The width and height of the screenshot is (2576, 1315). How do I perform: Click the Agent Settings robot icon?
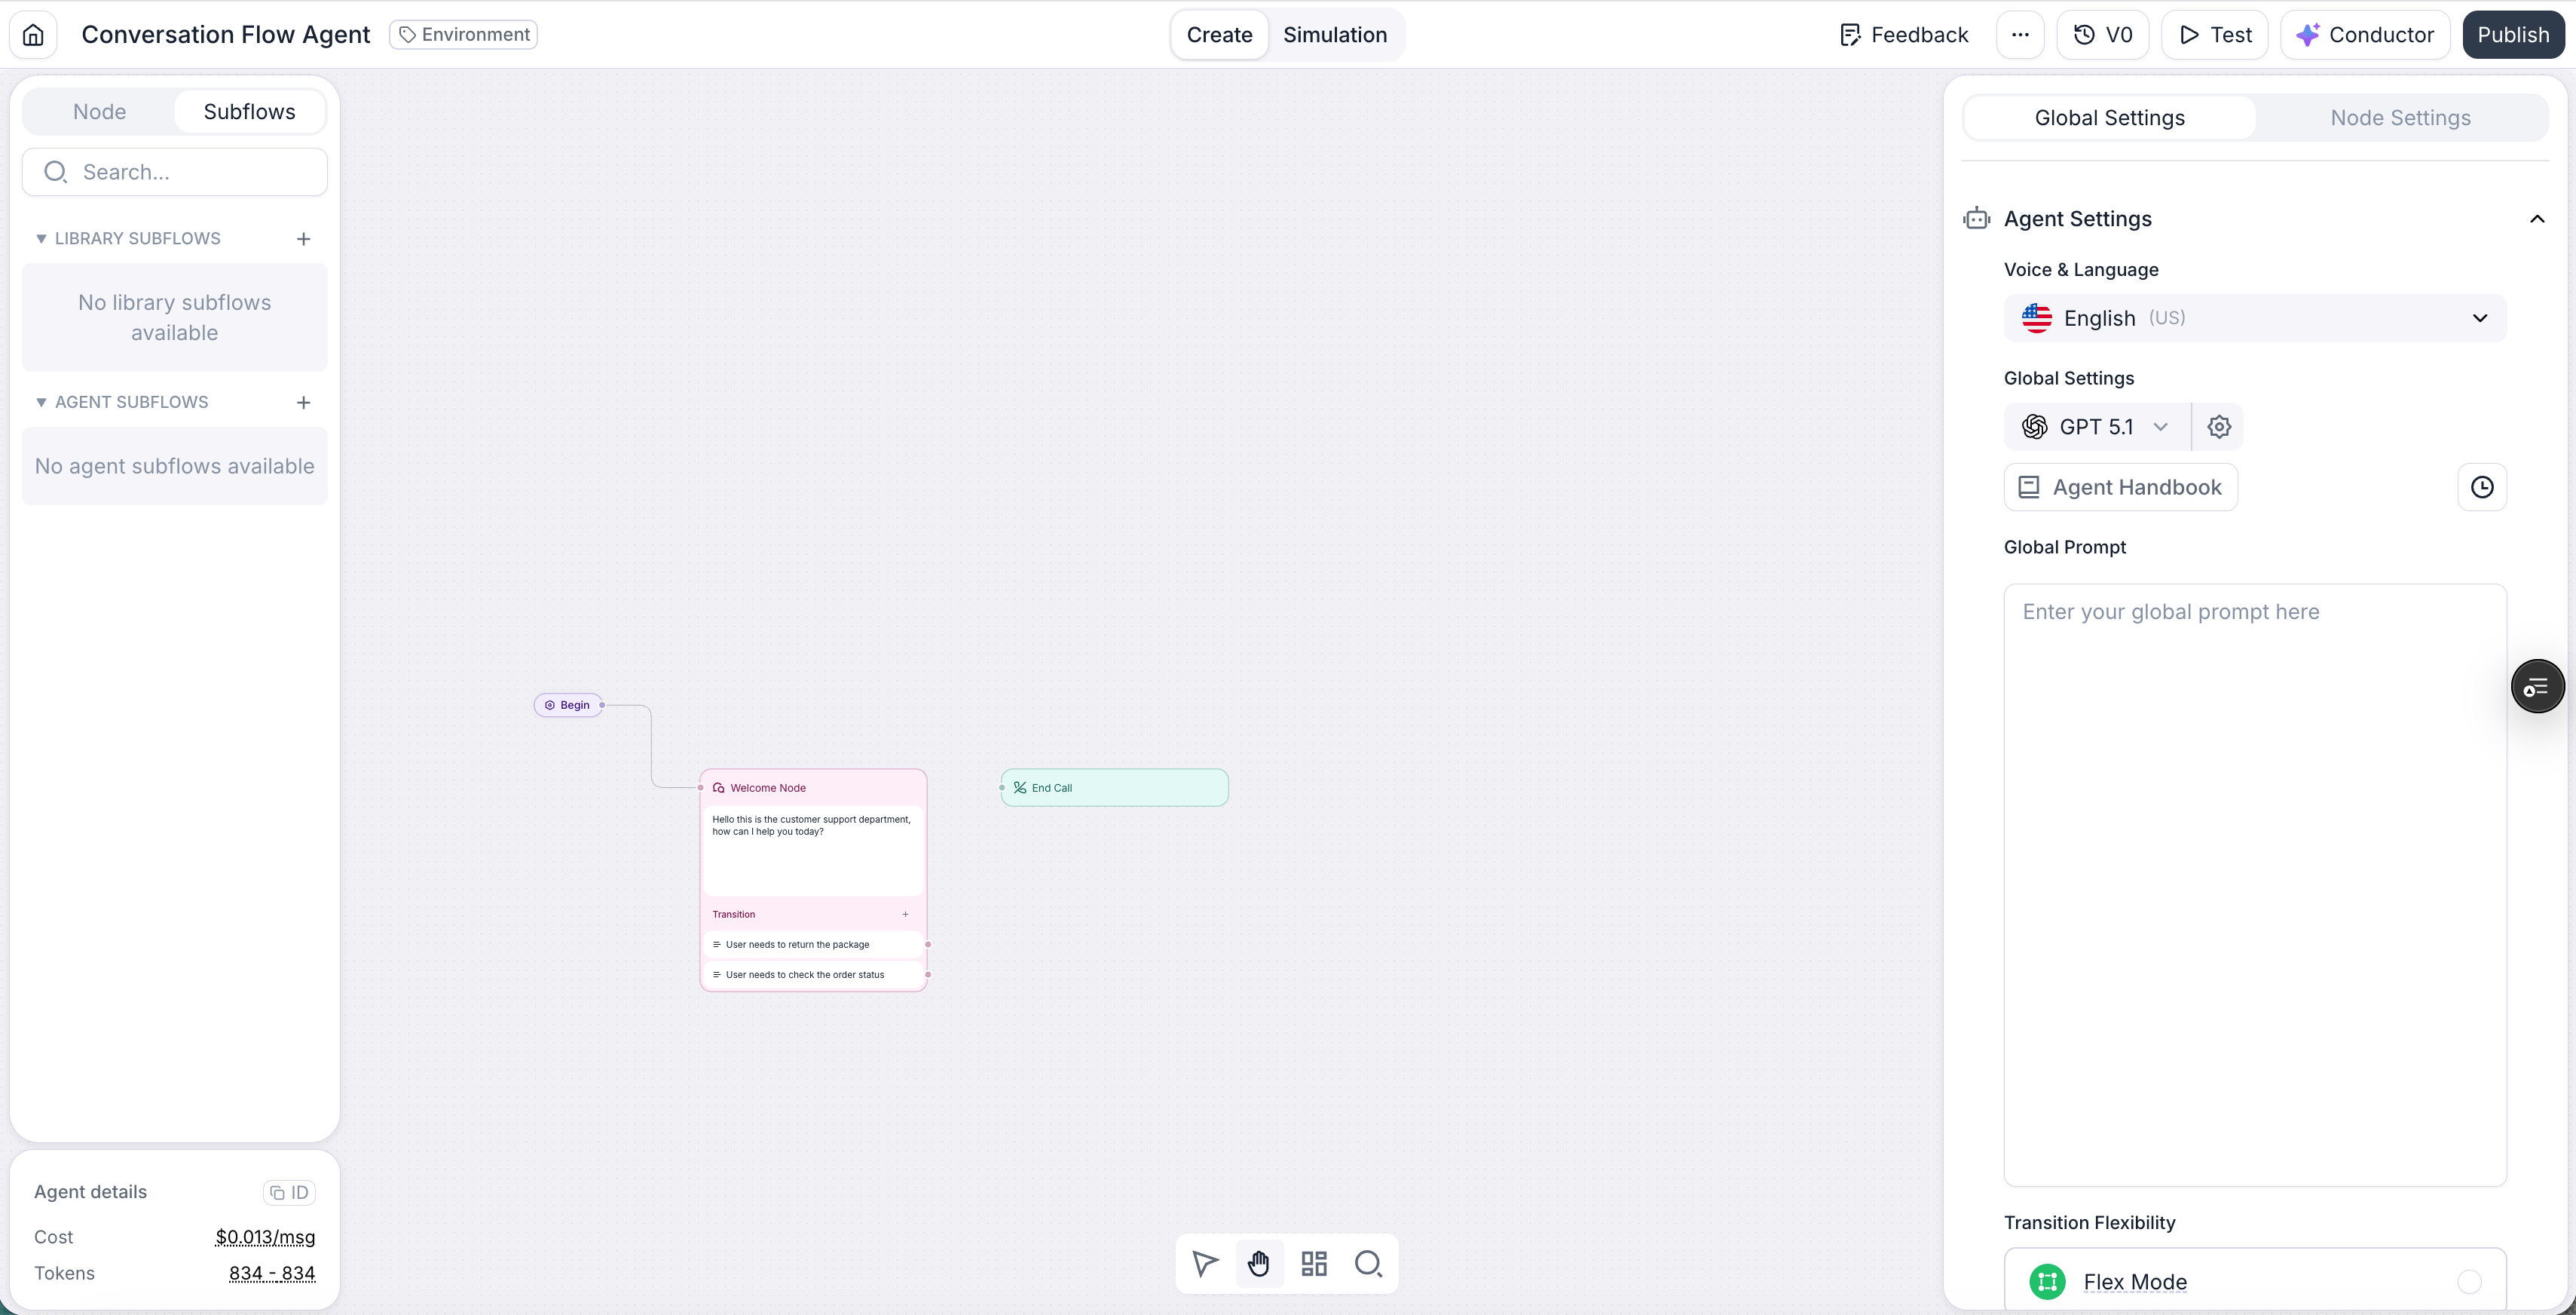pyautogui.click(x=1976, y=219)
